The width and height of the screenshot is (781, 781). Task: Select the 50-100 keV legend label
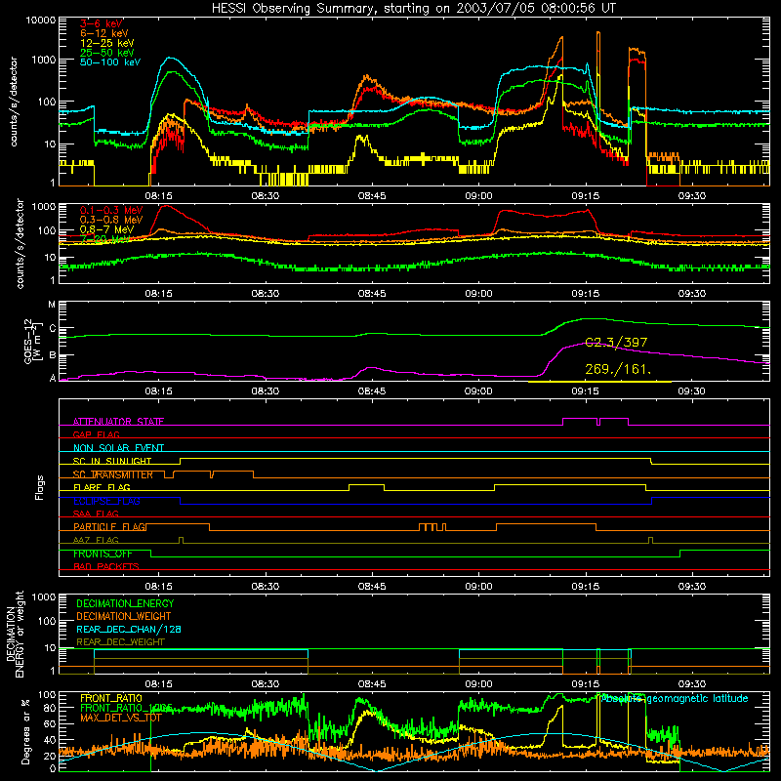coord(110,62)
